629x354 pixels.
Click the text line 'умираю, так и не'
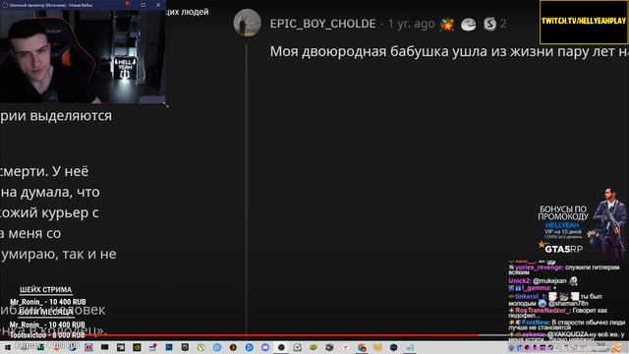point(59,254)
